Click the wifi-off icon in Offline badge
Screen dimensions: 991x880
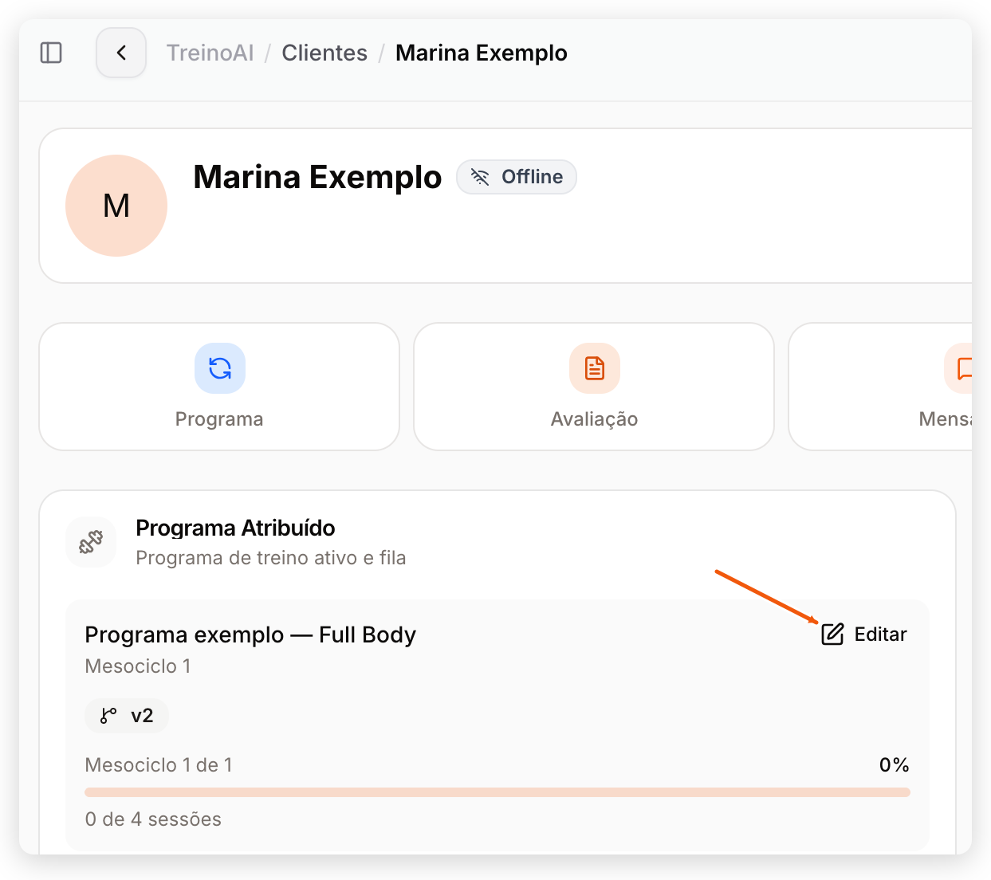click(480, 177)
